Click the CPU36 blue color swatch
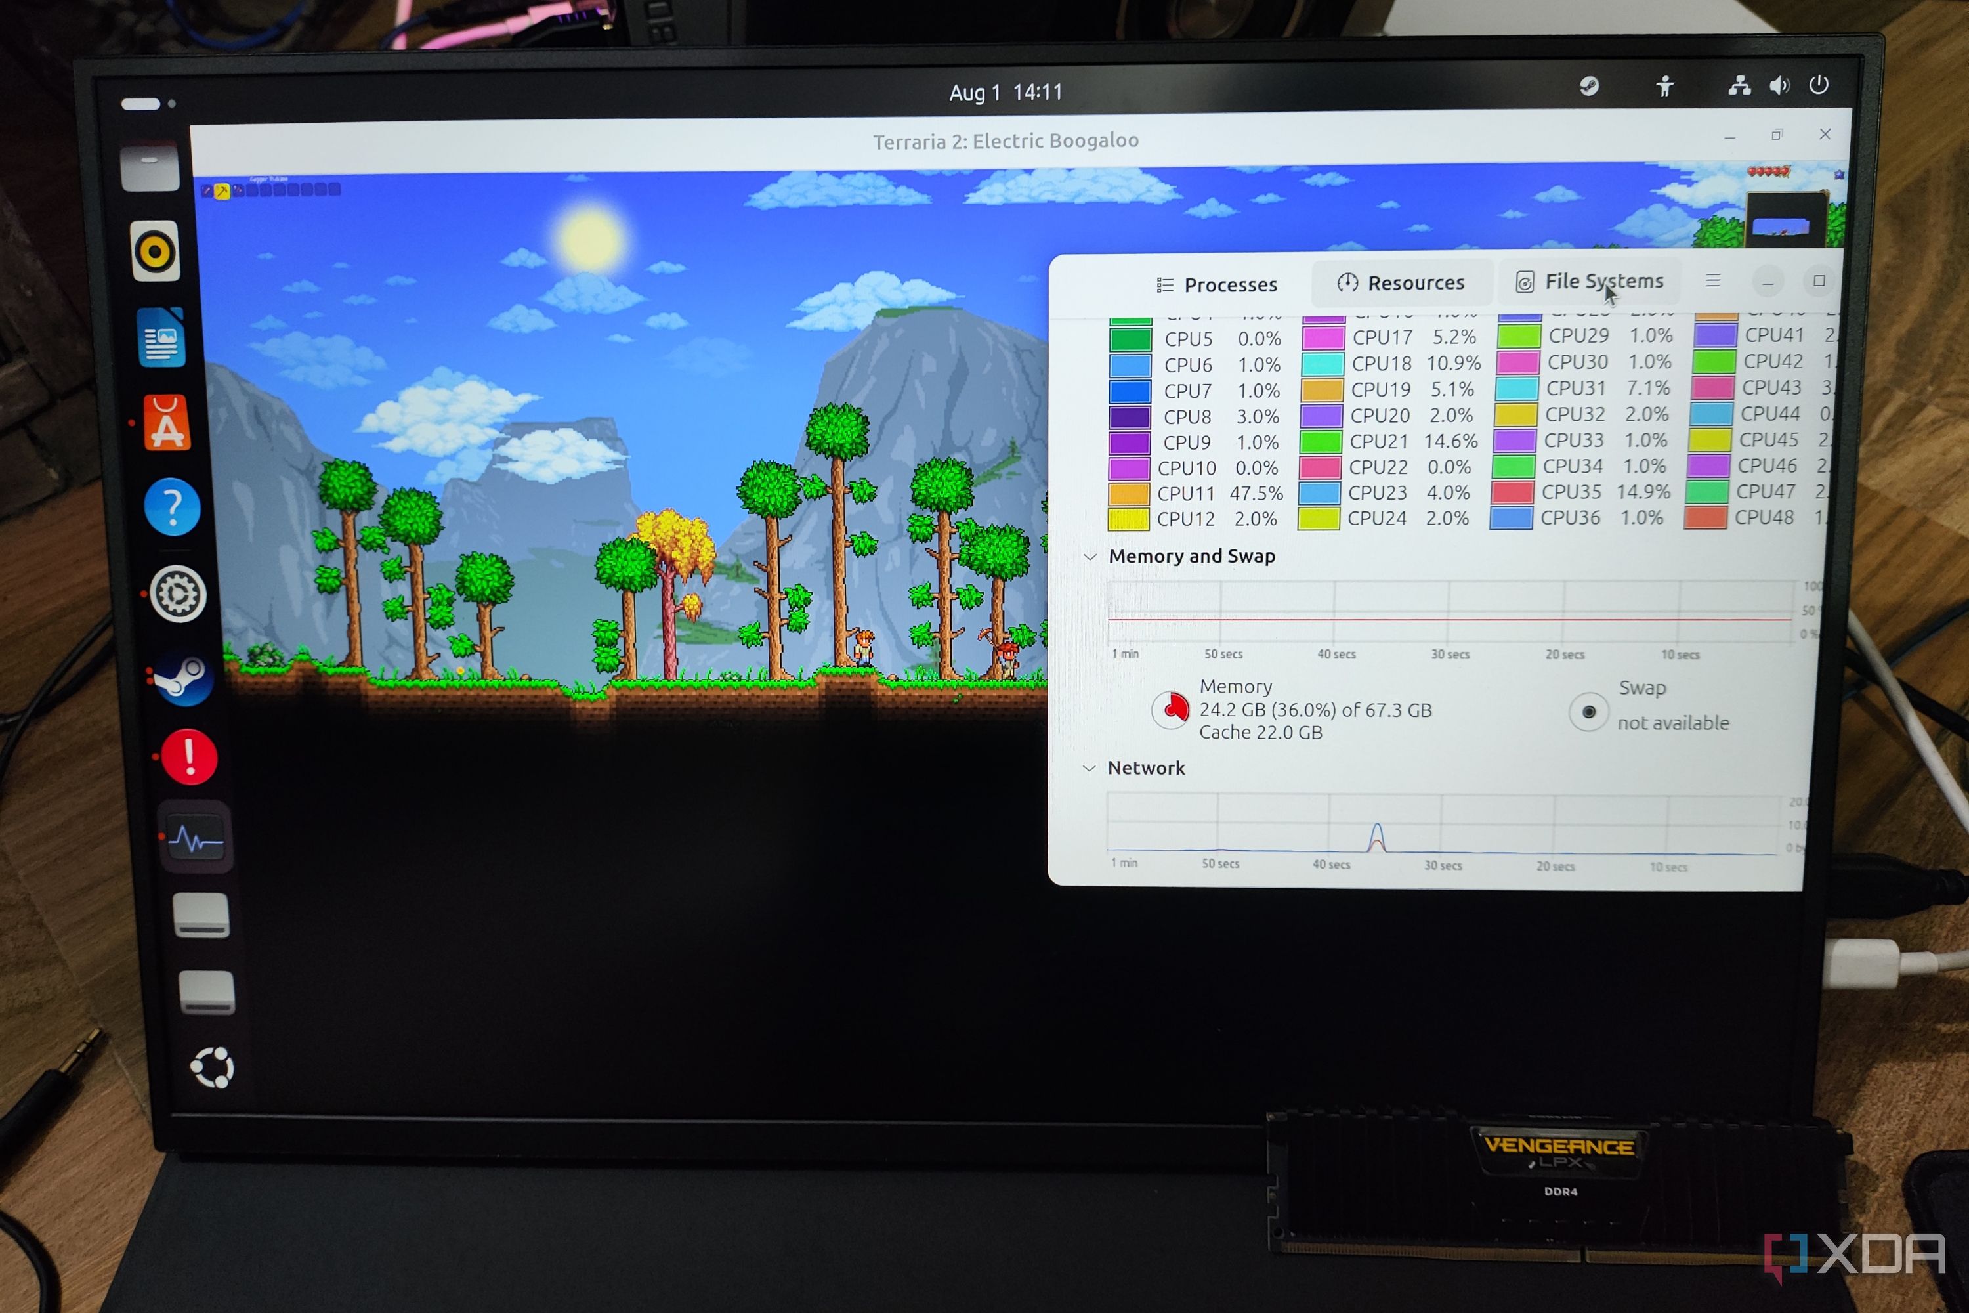This screenshot has height=1313, width=1969. click(1511, 517)
